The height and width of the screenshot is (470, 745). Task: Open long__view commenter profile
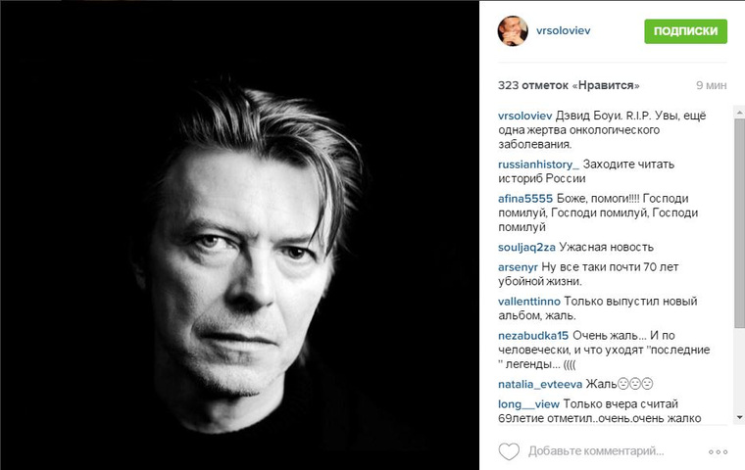[528, 404]
